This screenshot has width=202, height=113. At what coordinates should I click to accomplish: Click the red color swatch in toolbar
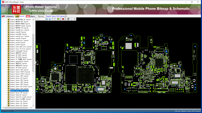coord(63,19)
